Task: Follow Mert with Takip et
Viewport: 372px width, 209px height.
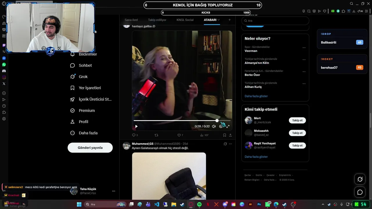Action: [297, 120]
